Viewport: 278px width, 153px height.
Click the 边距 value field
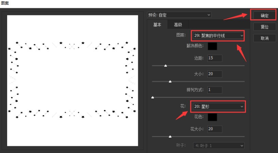[215, 58]
